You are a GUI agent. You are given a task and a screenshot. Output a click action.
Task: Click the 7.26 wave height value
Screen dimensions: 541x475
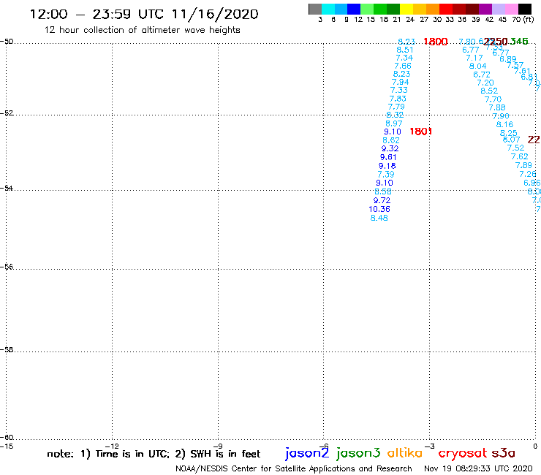click(x=528, y=174)
